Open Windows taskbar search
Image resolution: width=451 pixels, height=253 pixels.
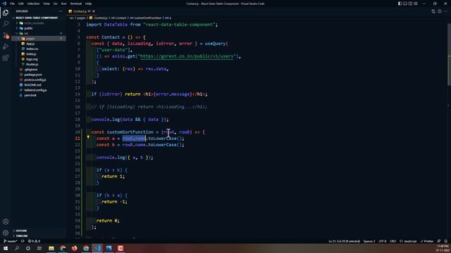17,248
